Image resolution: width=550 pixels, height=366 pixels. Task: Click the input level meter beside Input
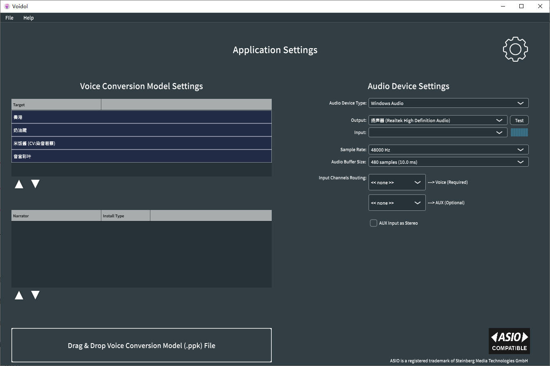(519, 132)
